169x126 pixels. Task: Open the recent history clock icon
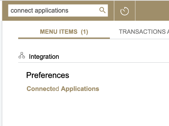tap(125, 11)
